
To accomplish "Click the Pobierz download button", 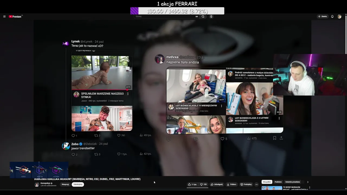I will click(232, 184).
